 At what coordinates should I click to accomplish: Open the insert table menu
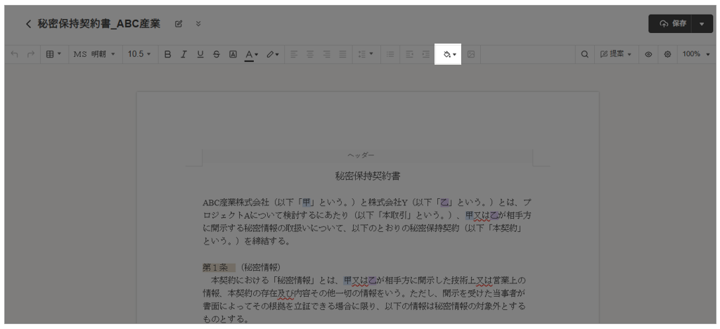coord(53,54)
